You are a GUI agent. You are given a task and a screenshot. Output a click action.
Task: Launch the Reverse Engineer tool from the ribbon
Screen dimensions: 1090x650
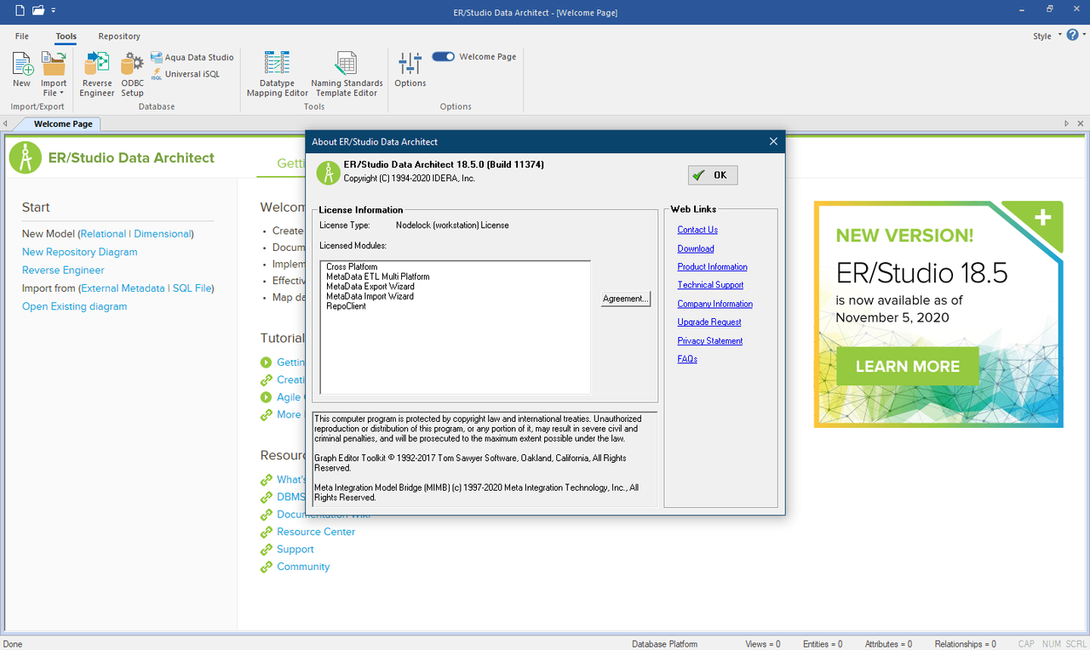97,75
